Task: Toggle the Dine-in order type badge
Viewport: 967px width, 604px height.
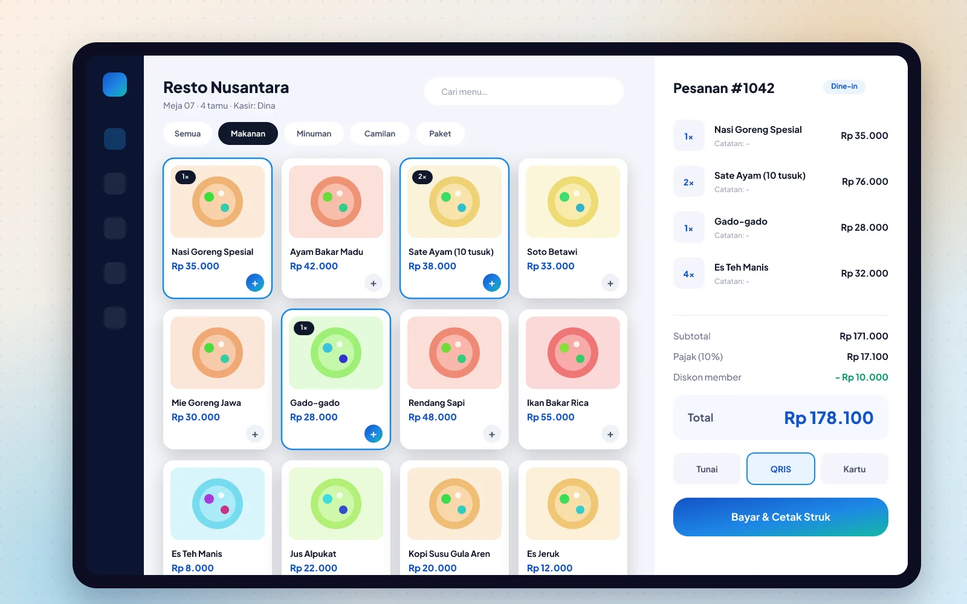Action: (x=844, y=86)
